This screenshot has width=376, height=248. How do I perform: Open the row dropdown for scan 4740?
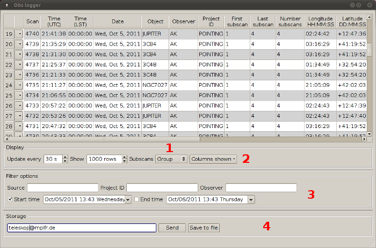pyautogui.click(x=19, y=34)
